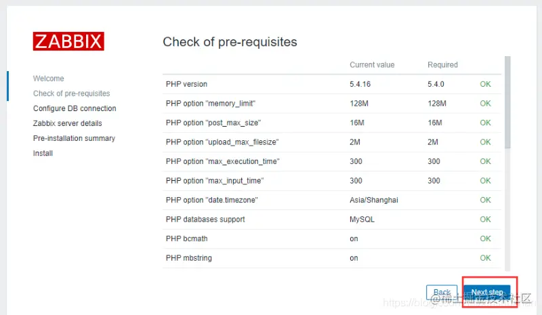Click OK status for PHP mbstring
Image resolution: width=542 pixels, height=315 pixels.
coord(485,258)
